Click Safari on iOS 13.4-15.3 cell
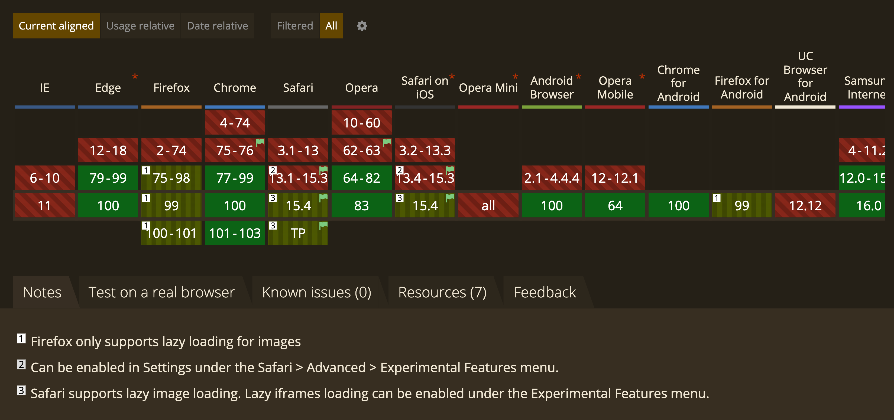 tap(425, 178)
